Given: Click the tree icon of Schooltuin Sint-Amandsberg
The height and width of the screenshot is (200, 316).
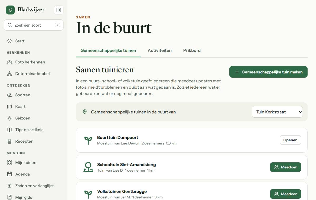Looking at the screenshot, I should tap(88, 167).
